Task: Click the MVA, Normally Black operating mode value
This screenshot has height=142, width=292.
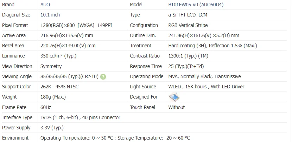Action: tap(204, 76)
